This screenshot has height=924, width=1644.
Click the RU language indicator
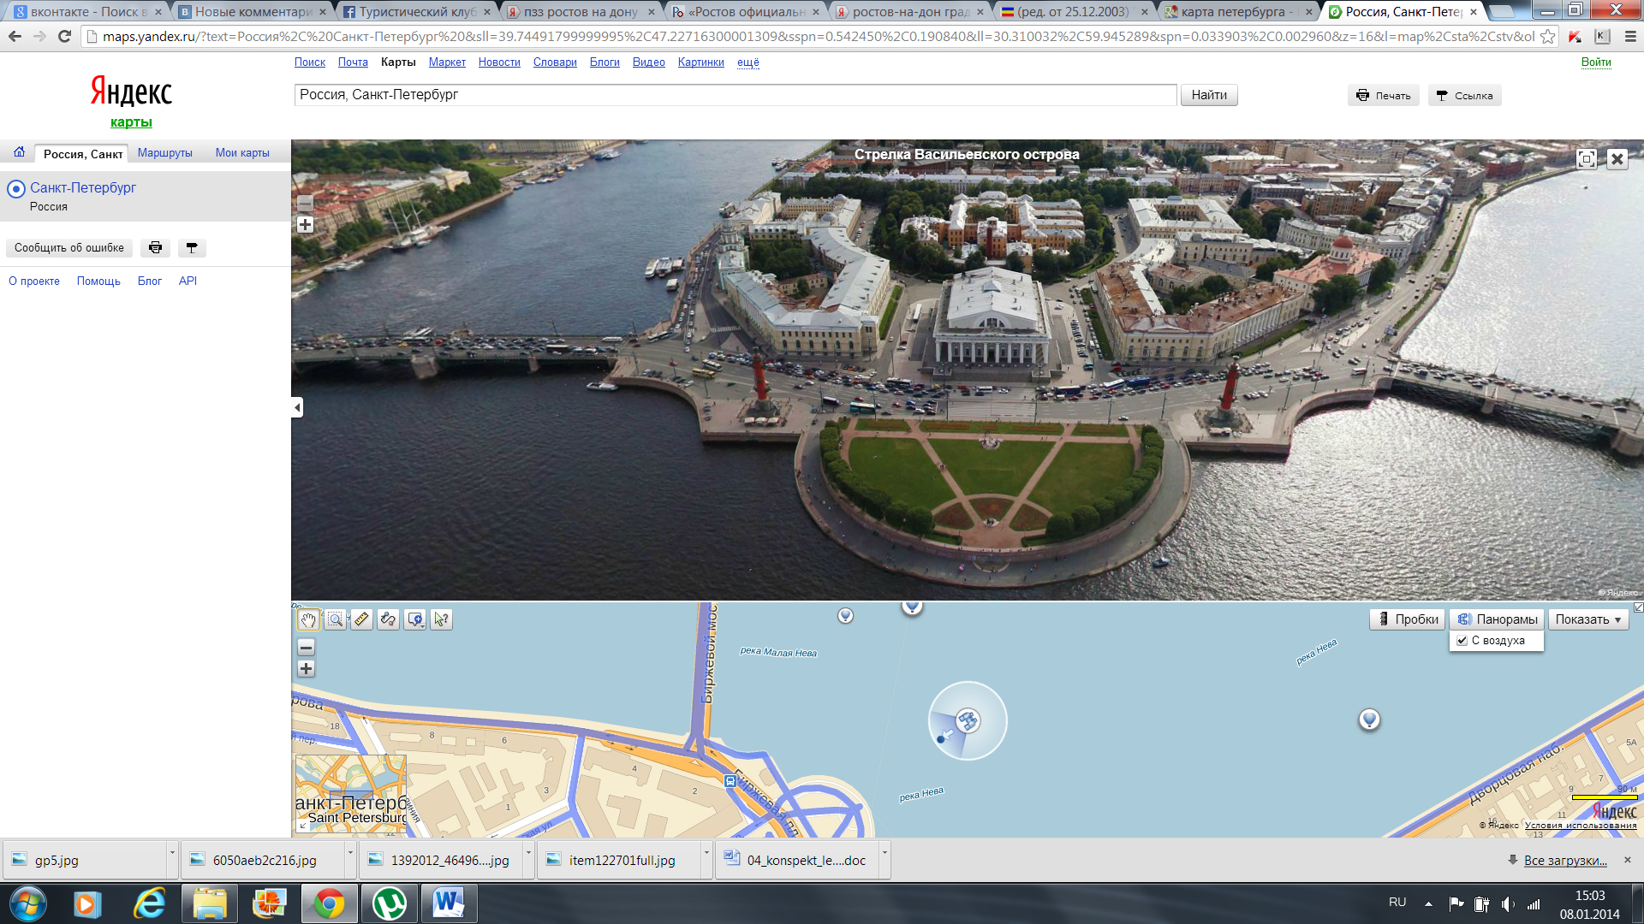pos(1397,903)
